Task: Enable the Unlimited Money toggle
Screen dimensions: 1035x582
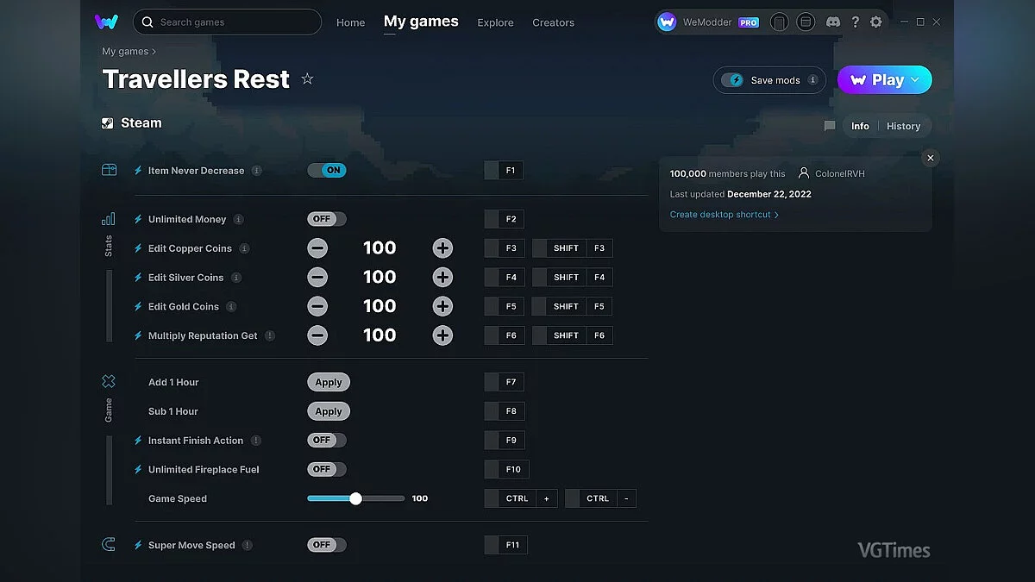Action: coord(327,219)
